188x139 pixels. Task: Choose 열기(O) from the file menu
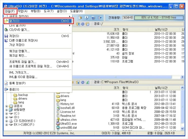pyautogui.click(x=38, y=21)
